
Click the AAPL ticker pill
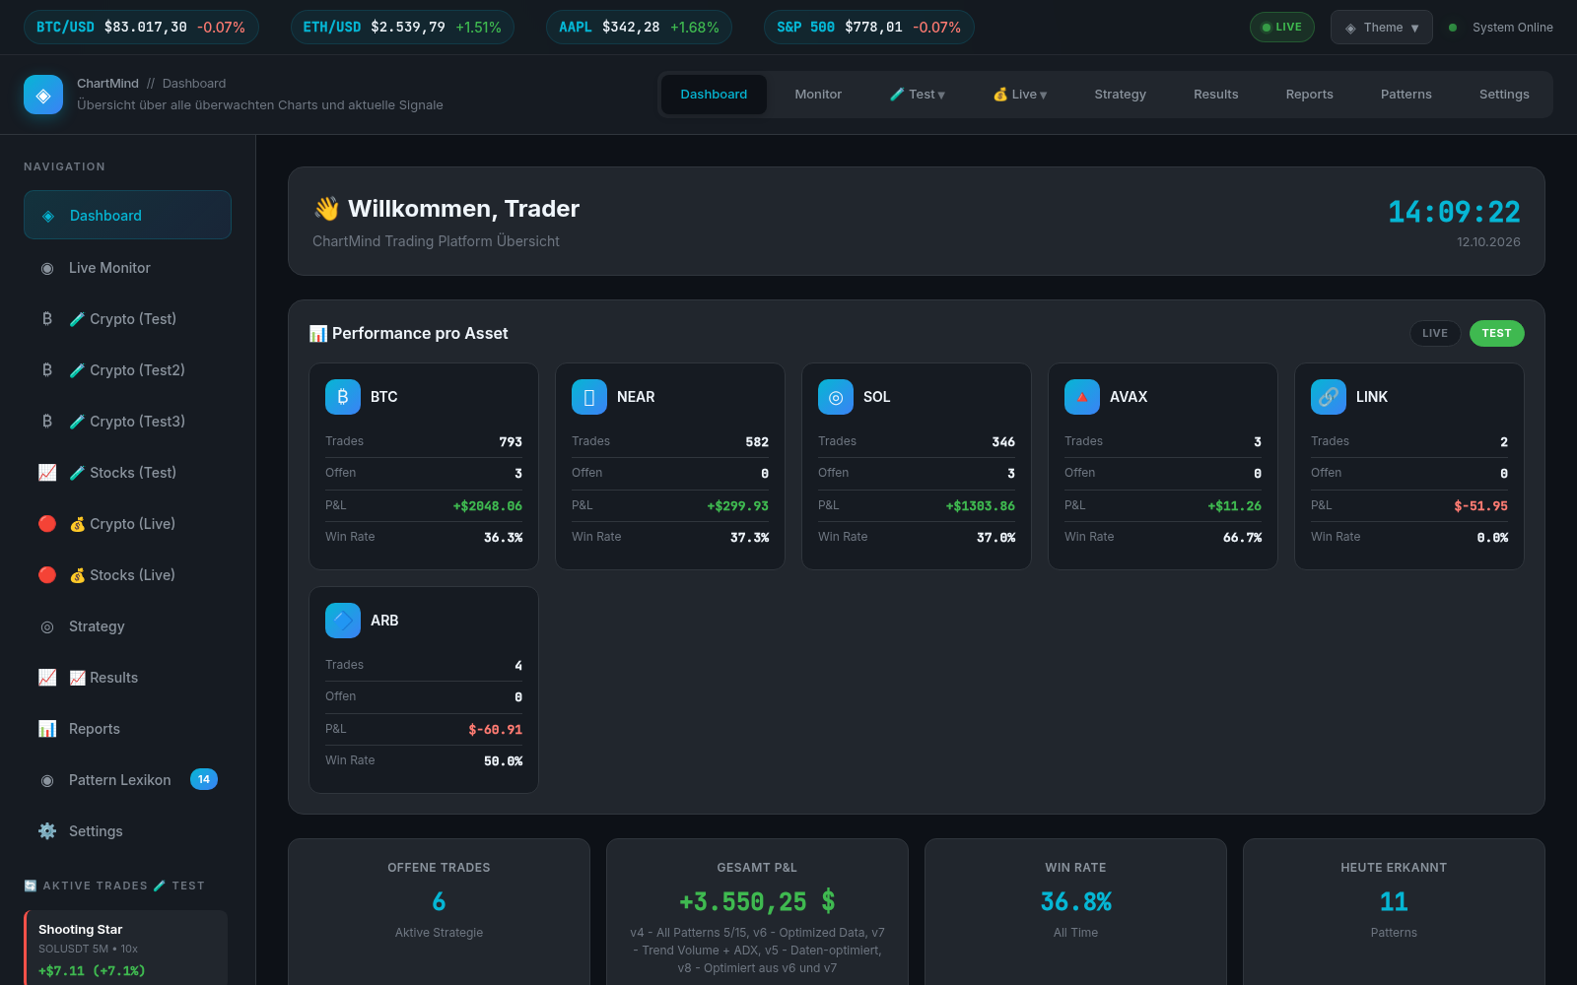(639, 28)
